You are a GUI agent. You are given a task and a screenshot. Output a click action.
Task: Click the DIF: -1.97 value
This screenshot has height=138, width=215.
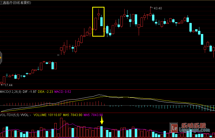coord(29,92)
